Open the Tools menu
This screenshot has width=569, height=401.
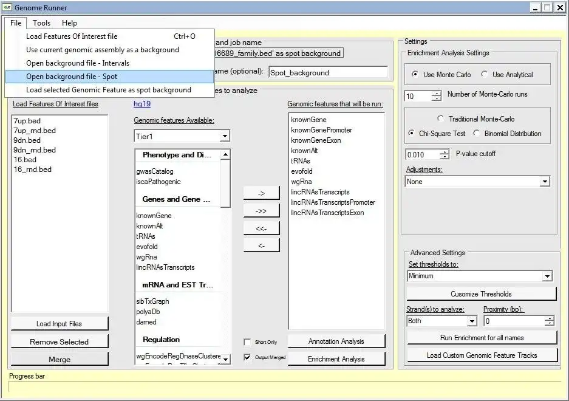pyautogui.click(x=41, y=23)
